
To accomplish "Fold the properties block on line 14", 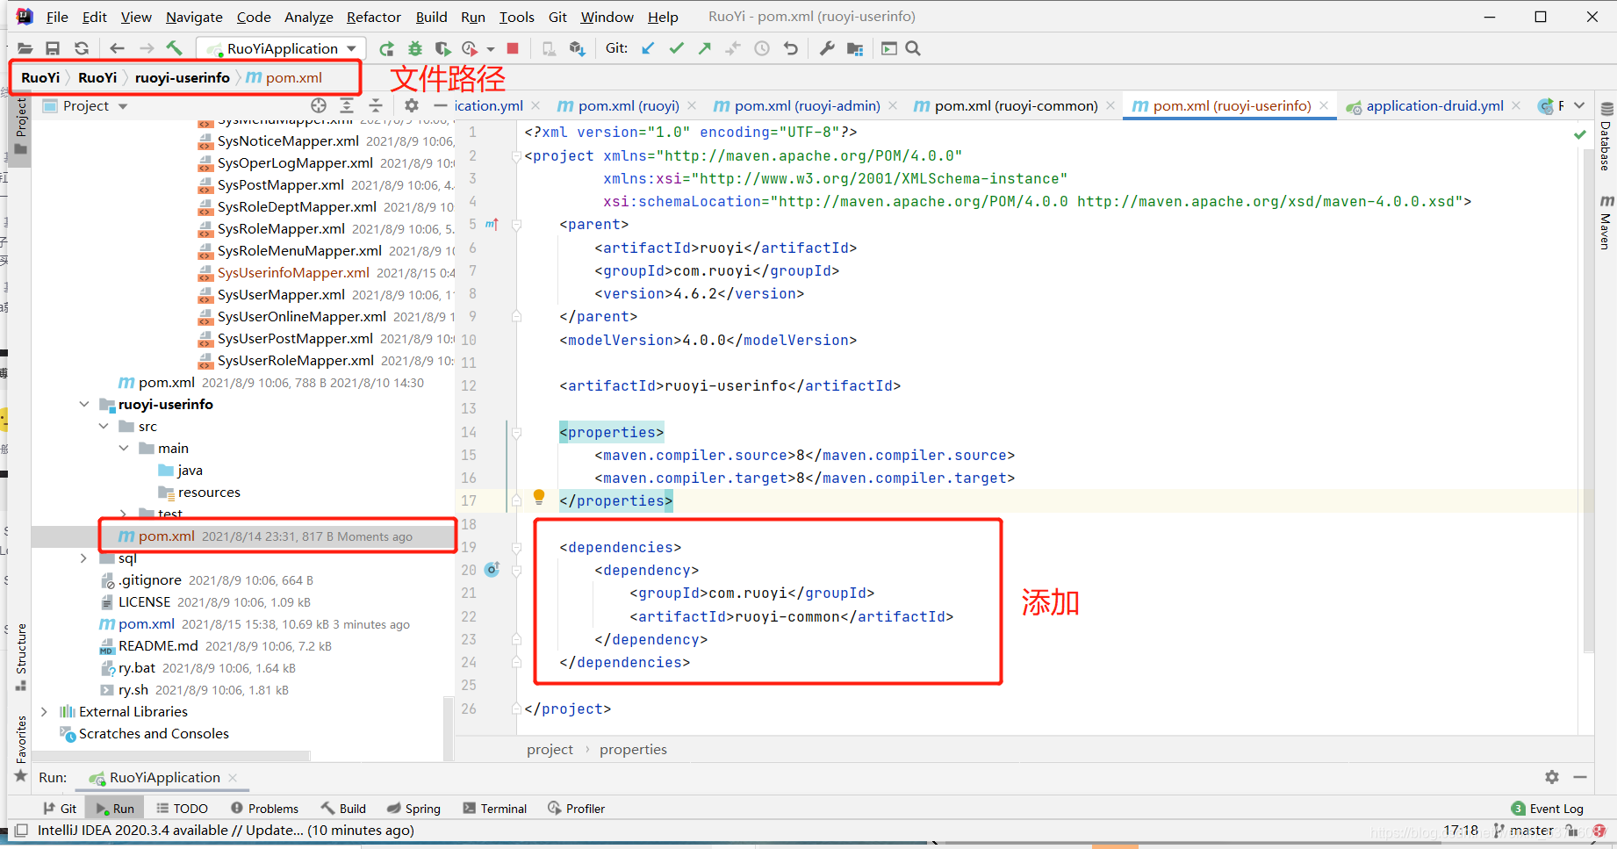I will (x=517, y=432).
